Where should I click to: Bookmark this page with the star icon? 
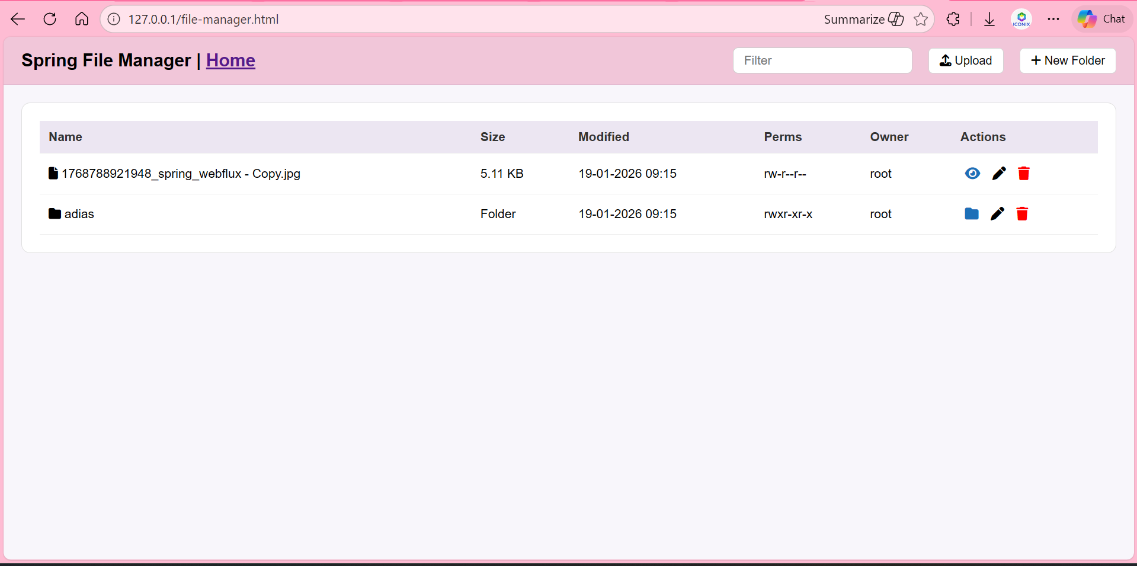[920, 20]
